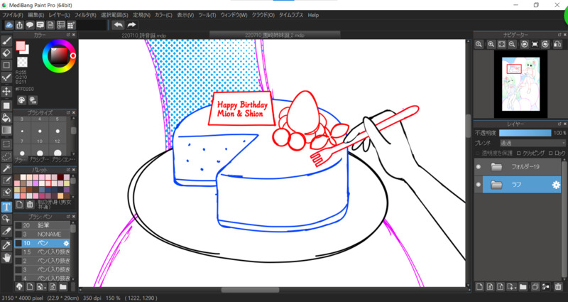Select the Hand pan tool
568x302 pixels.
[6, 258]
